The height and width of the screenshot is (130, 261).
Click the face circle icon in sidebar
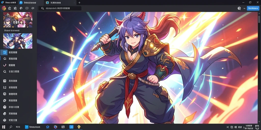[5, 107]
